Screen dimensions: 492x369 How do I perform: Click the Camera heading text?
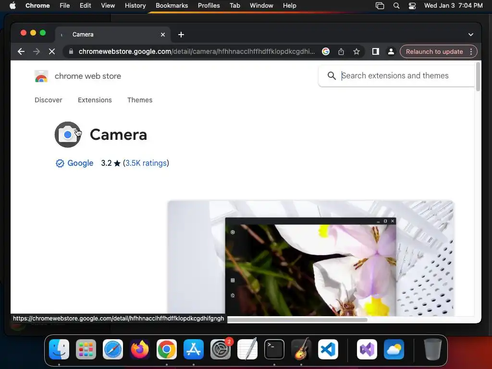(118, 135)
